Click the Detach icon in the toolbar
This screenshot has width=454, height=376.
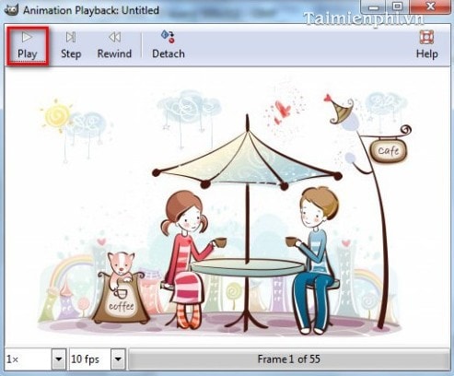pos(169,37)
